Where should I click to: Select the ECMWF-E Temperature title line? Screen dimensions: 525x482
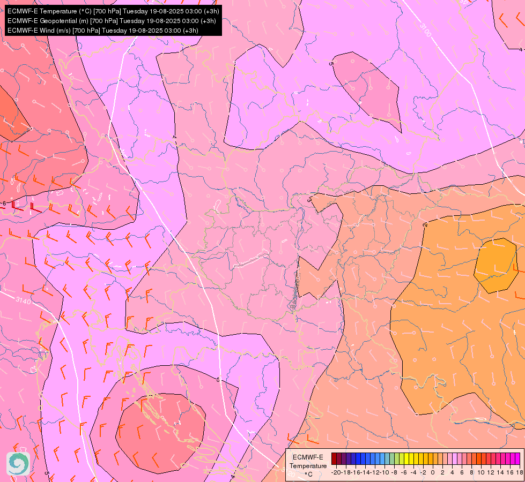click(113, 11)
